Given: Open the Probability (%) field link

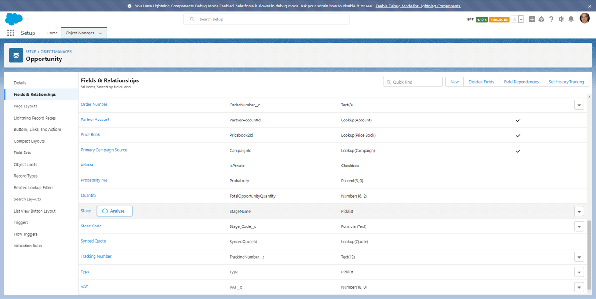Looking at the screenshot, I should 94,180.
